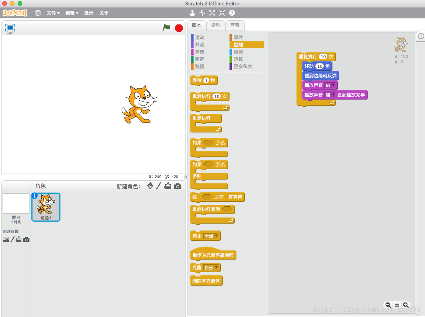Viewport: 425px width, 317px height.
Task: Paint a new backdrop
Action: click(12, 239)
